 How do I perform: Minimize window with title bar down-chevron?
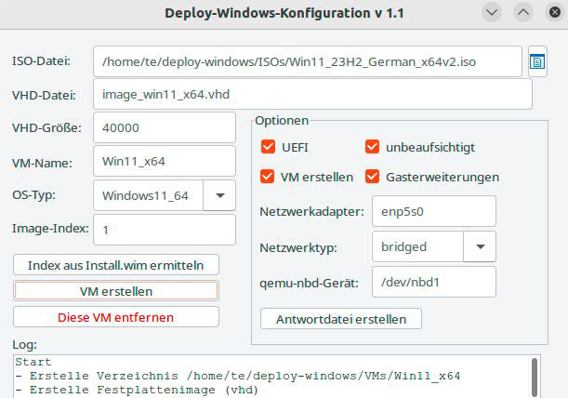tap(492, 13)
